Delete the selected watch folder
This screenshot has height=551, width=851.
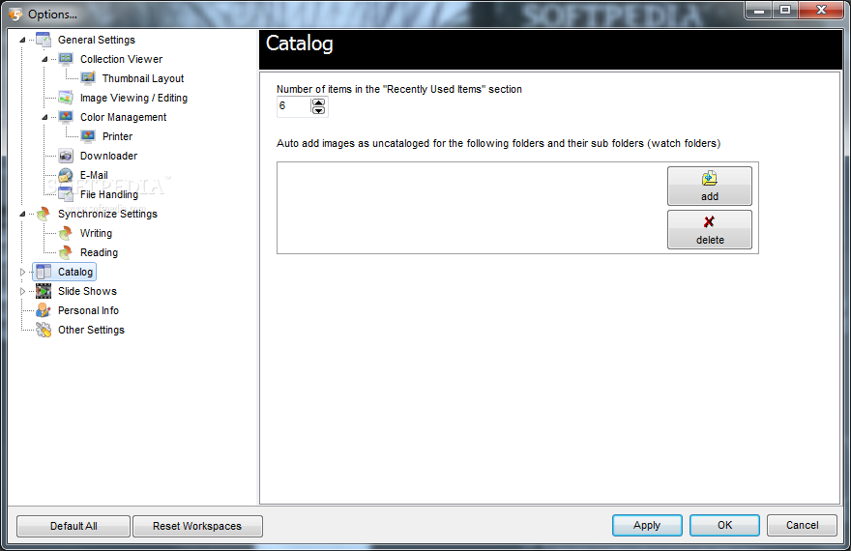710,229
